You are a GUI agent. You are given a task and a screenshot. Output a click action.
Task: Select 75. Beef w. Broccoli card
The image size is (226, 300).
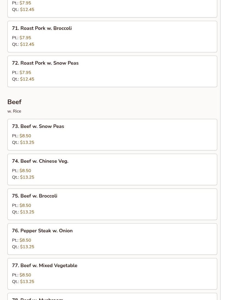(x=112, y=204)
